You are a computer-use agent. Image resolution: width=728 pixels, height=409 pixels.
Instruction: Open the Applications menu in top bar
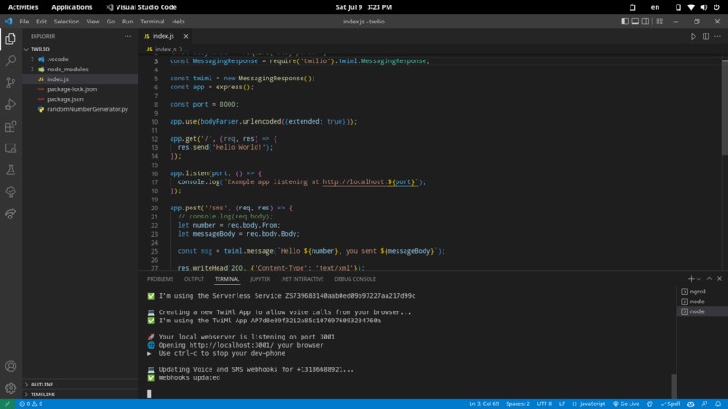pyautogui.click(x=72, y=7)
